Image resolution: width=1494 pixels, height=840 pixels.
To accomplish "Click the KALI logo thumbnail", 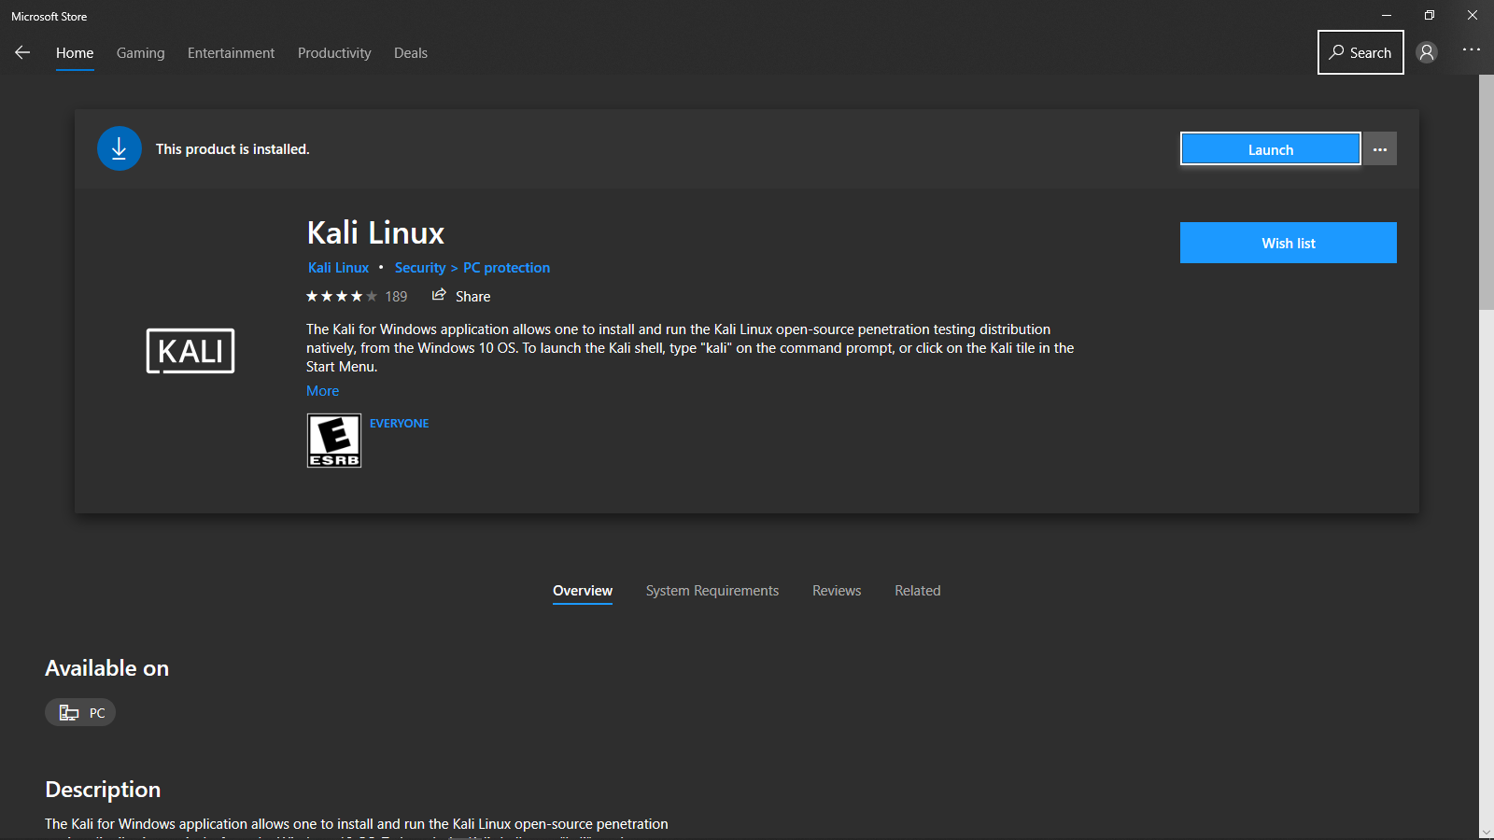I will point(190,351).
